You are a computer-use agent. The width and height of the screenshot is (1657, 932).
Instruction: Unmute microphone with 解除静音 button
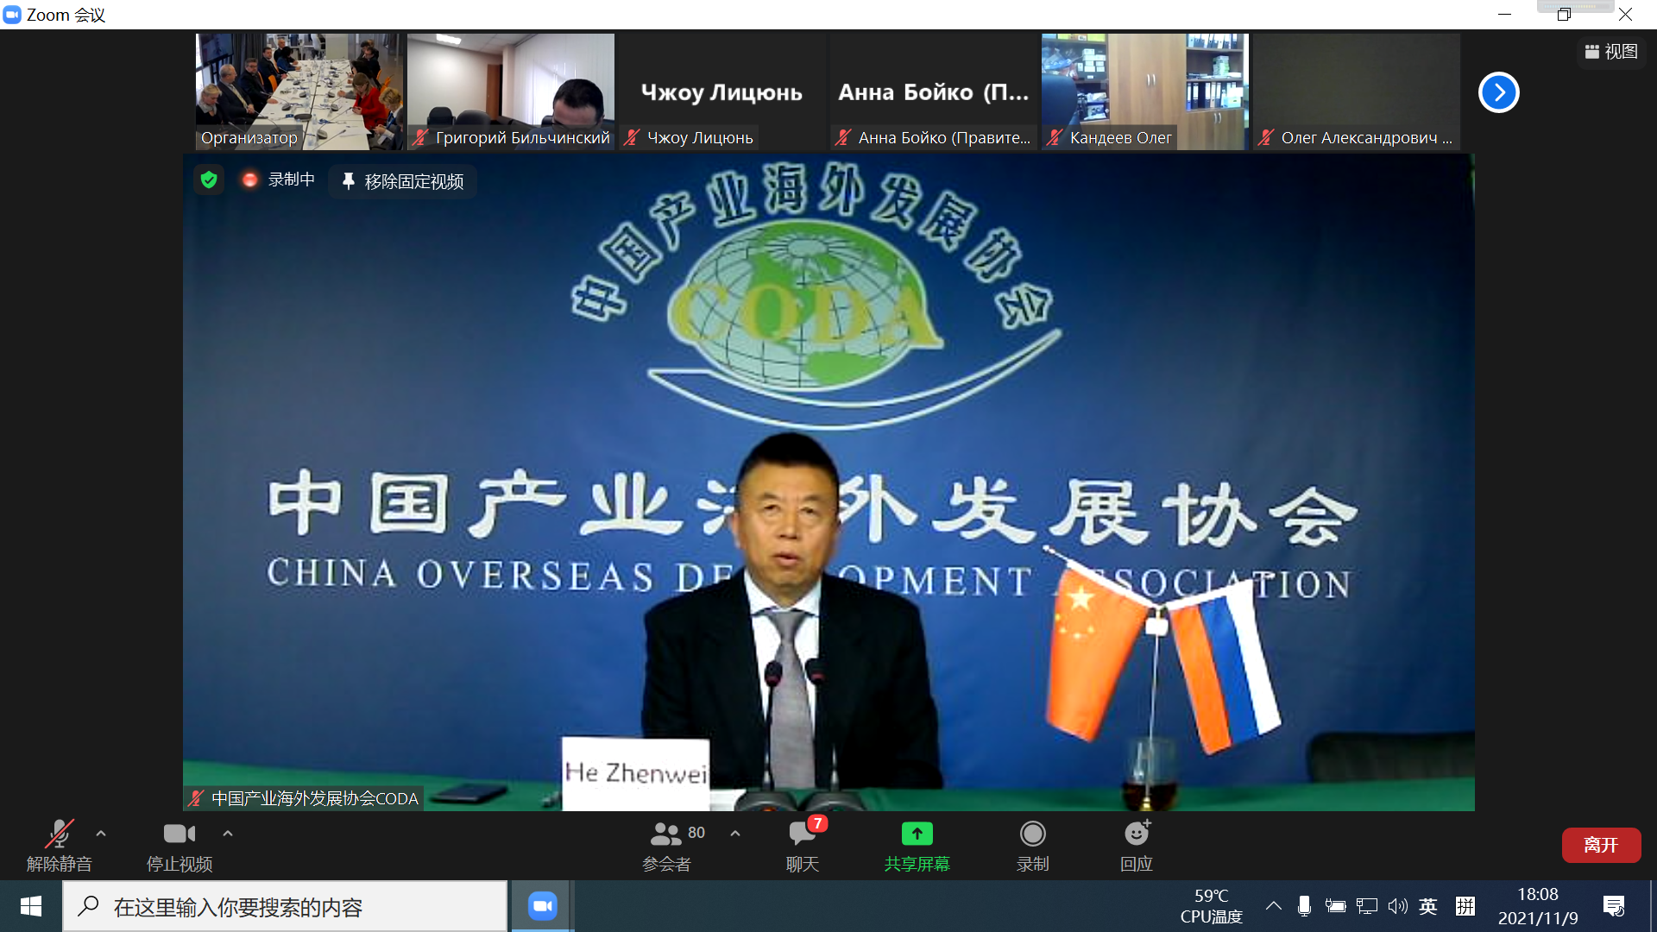click(59, 846)
